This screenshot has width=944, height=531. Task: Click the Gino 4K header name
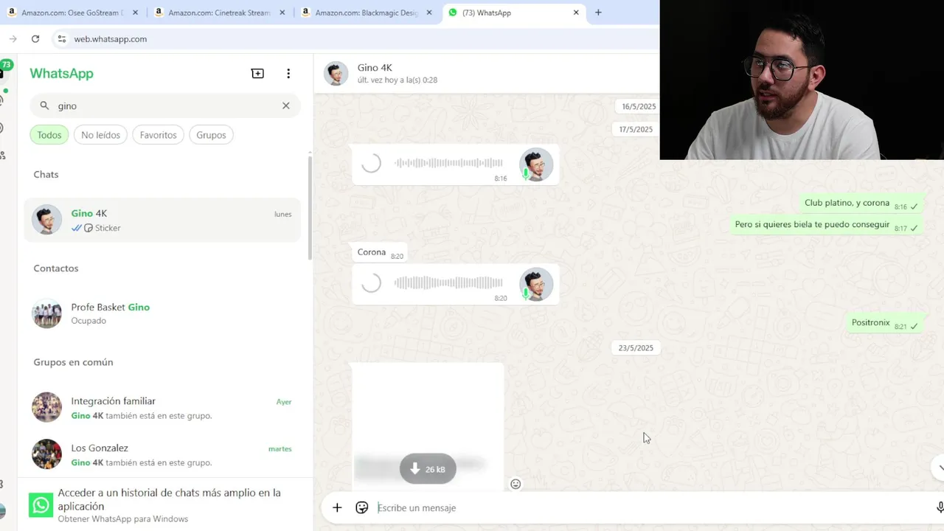[x=375, y=67]
